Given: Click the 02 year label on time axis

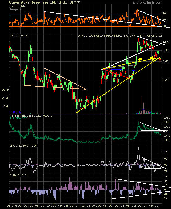Looking at the screenshot, I should coord(100,205).
